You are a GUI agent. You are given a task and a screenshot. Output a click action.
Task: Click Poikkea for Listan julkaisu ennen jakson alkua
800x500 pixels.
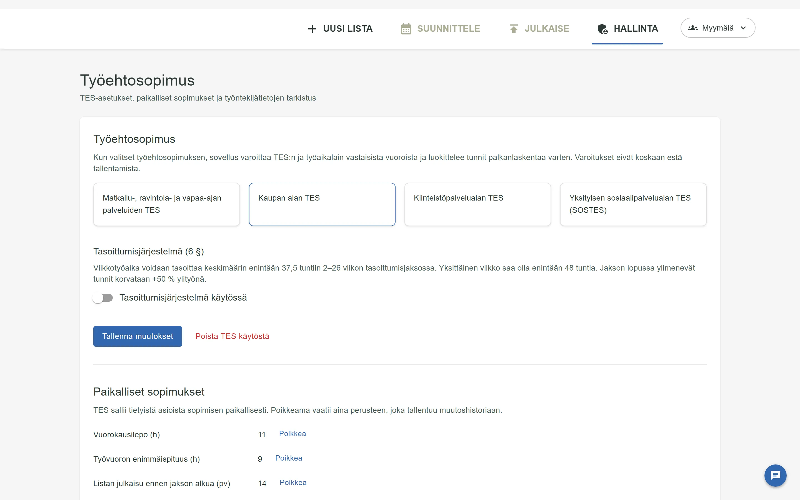[x=293, y=482]
